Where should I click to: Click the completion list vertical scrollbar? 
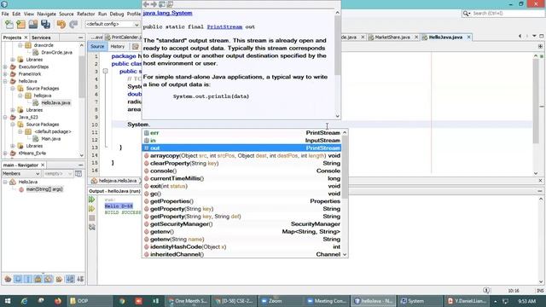(345, 167)
